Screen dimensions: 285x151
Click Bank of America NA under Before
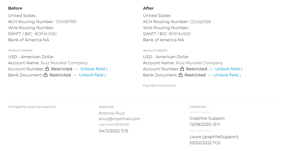coord(29,40)
